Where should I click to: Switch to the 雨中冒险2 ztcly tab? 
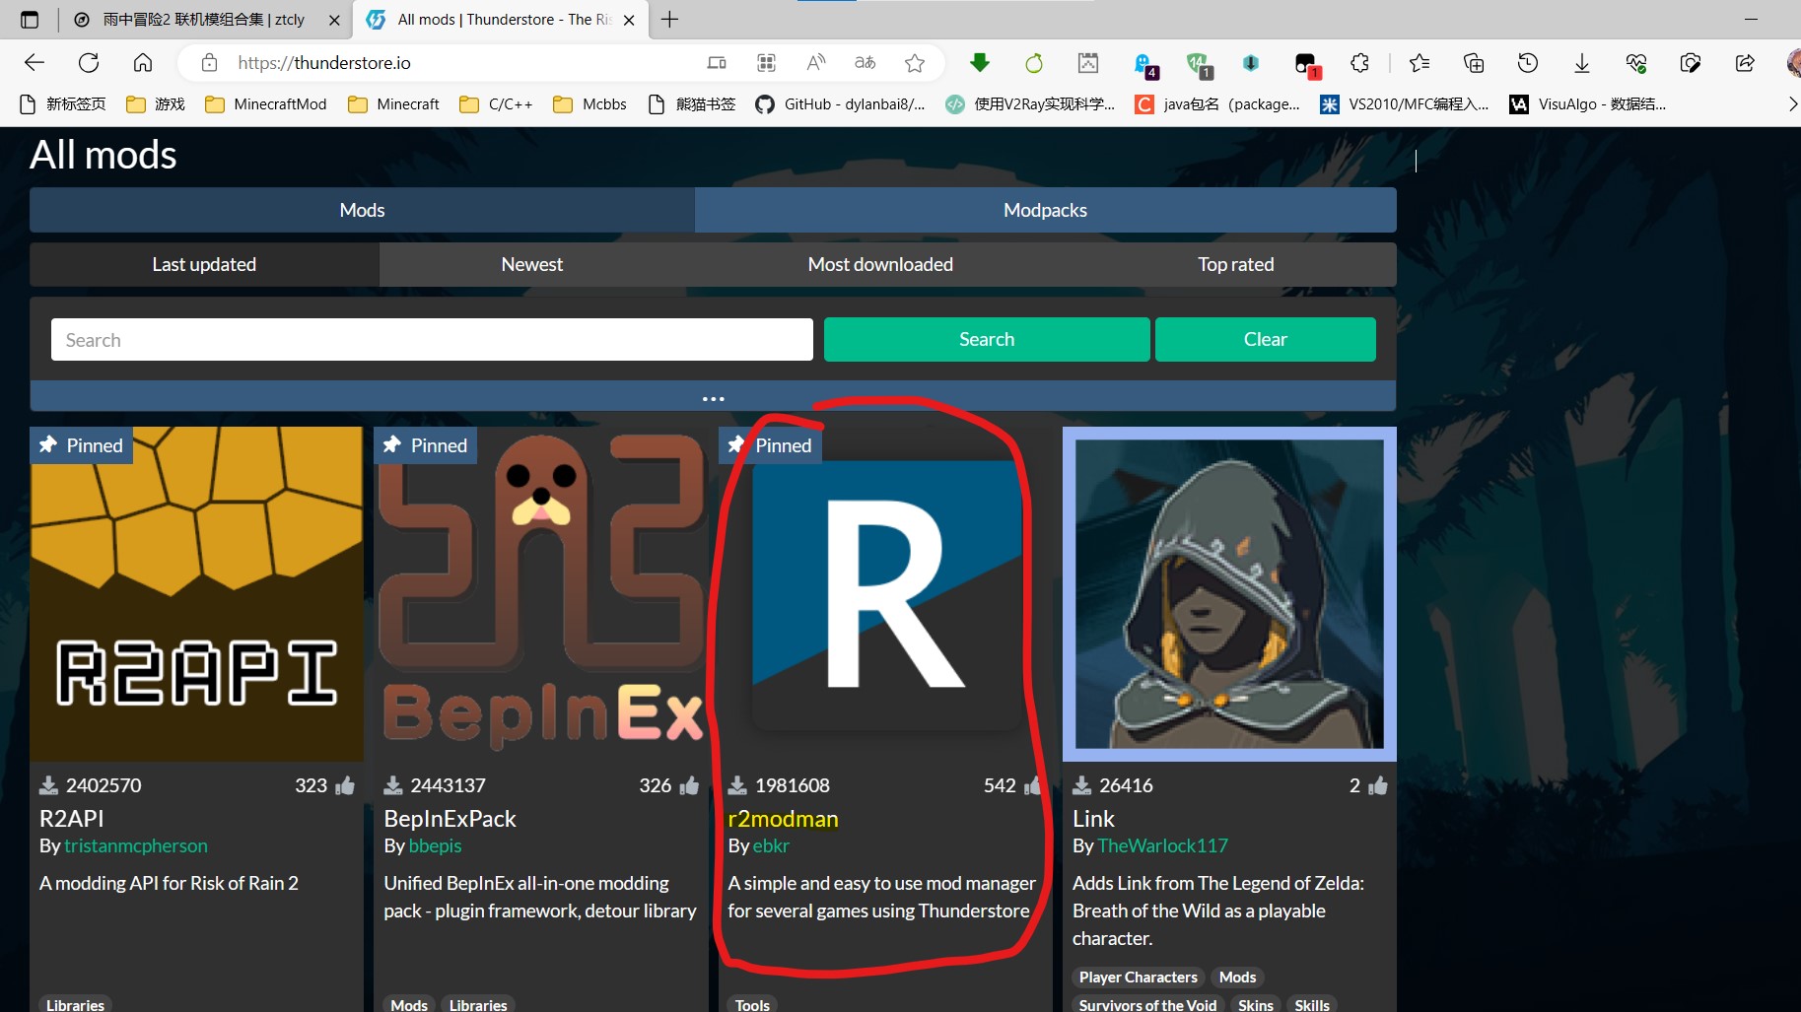(202, 20)
